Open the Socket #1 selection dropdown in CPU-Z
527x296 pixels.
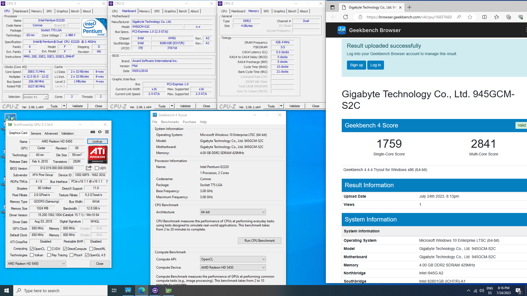point(35,97)
